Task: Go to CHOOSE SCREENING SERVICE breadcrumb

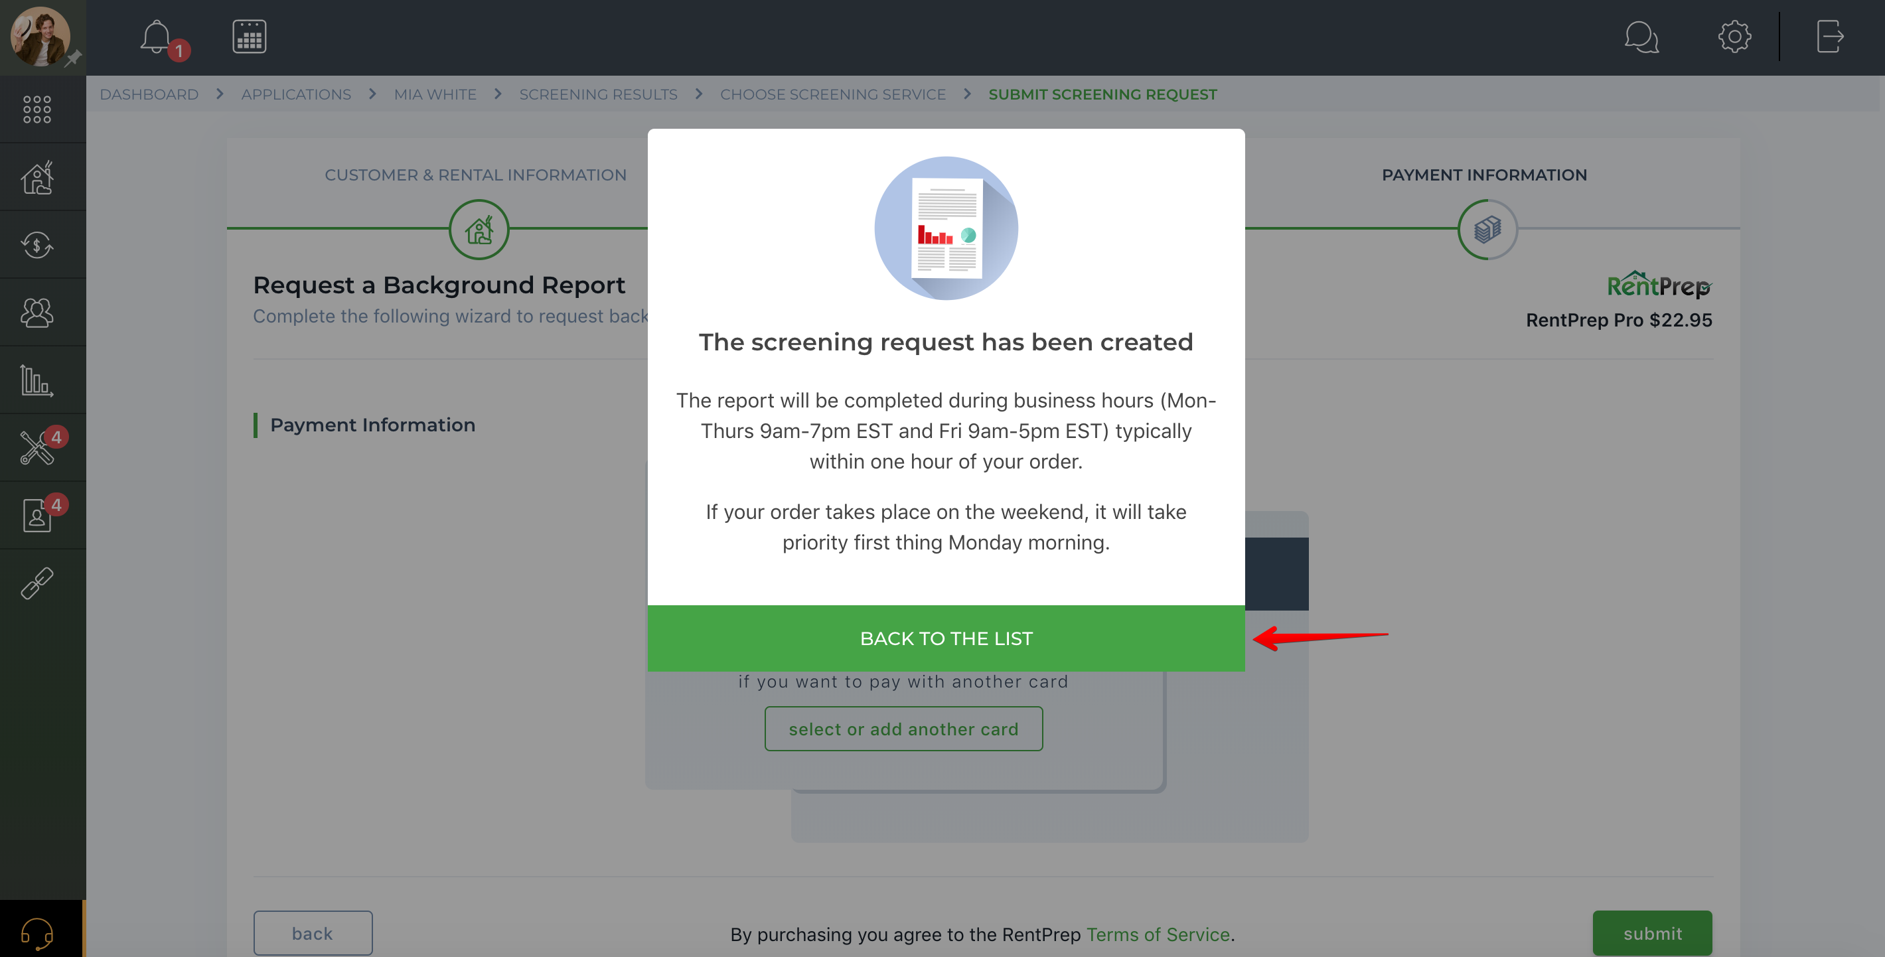Action: [x=833, y=94]
